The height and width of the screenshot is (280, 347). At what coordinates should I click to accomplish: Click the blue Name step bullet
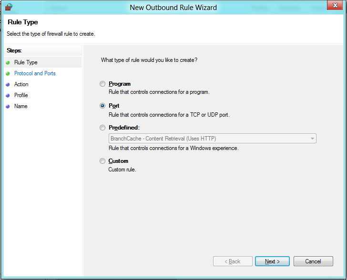pyautogui.click(x=8, y=106)
